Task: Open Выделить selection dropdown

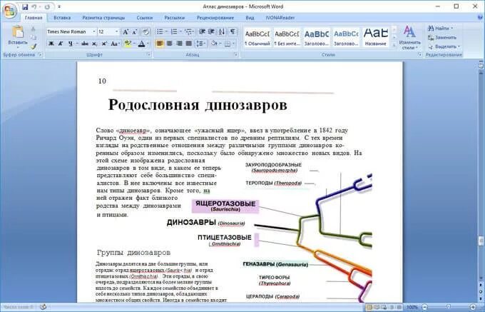Action: pos(444,46)
